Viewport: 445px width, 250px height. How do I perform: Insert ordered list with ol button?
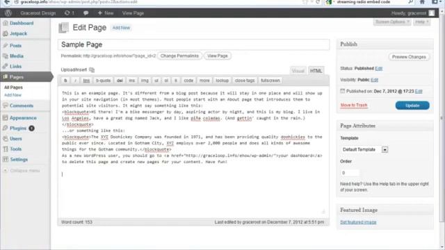click(166, 81)
